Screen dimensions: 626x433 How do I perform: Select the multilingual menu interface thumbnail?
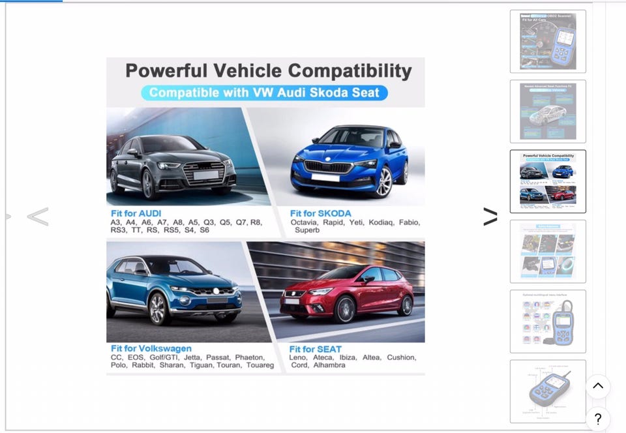(548, 321)
